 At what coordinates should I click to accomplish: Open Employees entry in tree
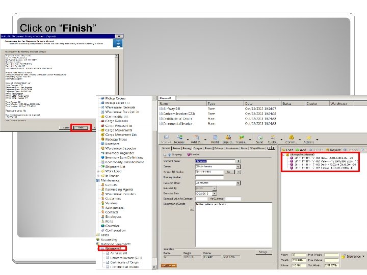[111, 217]
